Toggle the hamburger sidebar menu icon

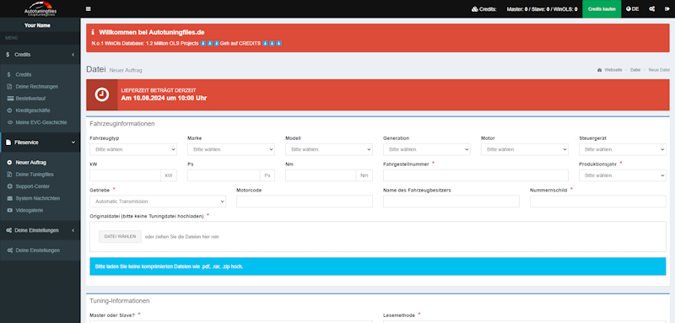coord(89,8)
